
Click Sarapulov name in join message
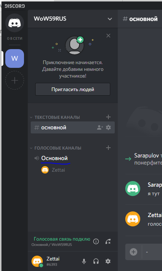[147, 156]
